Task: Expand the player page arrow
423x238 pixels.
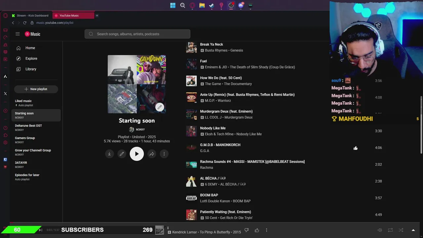Action: pyautogui.click(x=413, y=230)
